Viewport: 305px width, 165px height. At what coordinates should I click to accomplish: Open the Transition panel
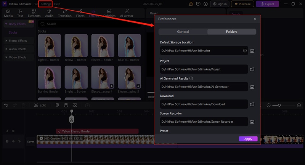(x=64, y=13)
